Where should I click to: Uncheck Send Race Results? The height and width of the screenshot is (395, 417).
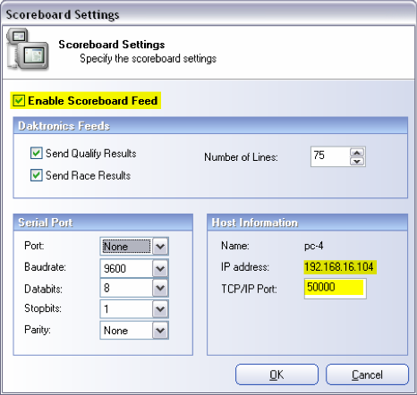(x=36, y=175)
